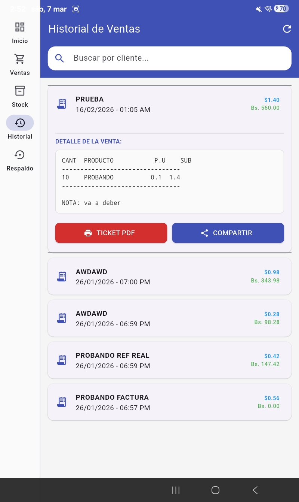Click the COMPARTIR share button
The image size is (299, 502).
(228, 233)
